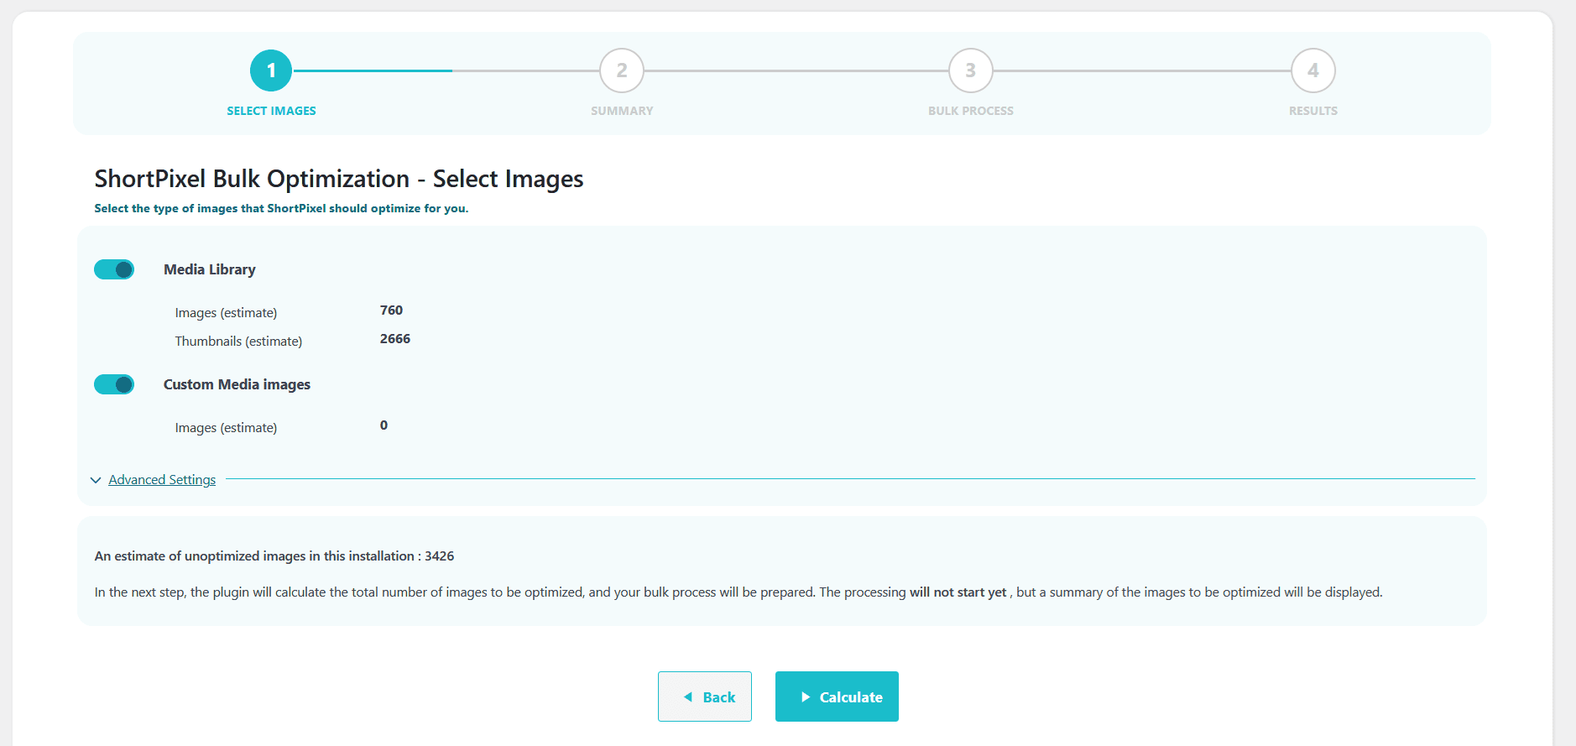Click the Media Library heading
This screenshot has height=746, width=1576.
(x=210, y=269)
